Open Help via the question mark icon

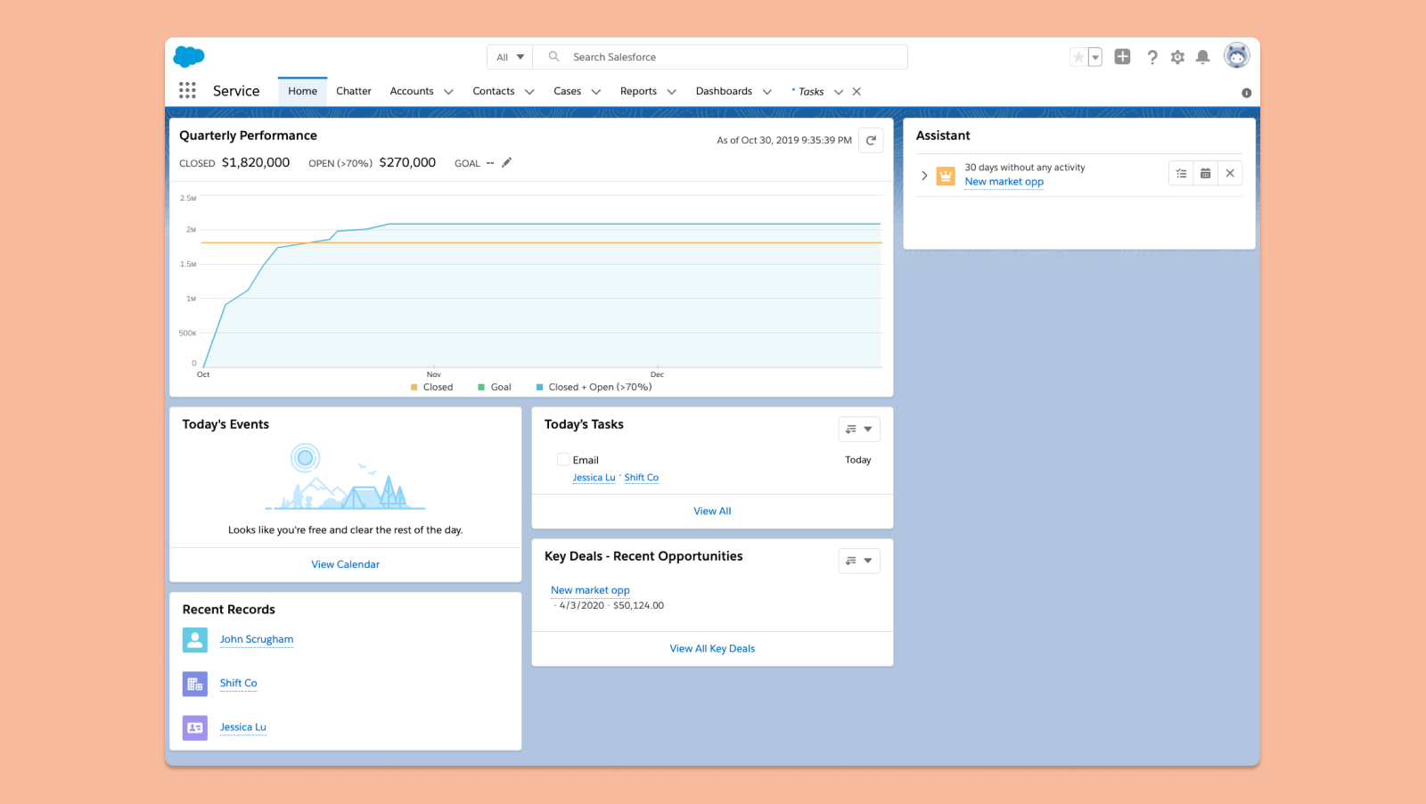click(1152, 56)
